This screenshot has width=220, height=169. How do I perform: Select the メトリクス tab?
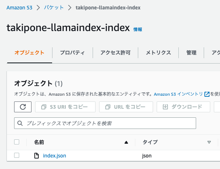(158, 53)
